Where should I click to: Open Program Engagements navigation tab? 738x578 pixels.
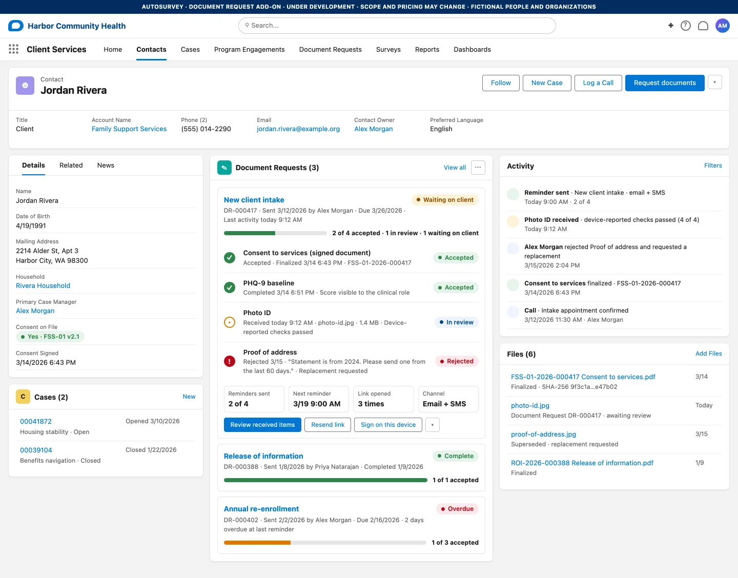pyautogui.click(x=250, y=50)
